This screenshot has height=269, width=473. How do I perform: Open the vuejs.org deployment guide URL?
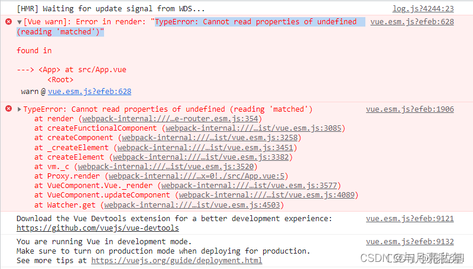177,261
